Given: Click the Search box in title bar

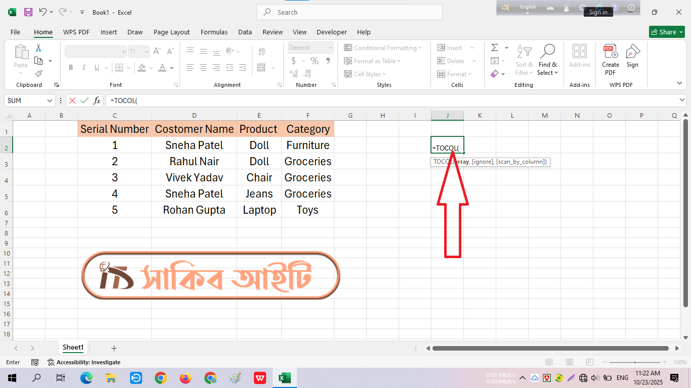Looking at the screenshot, I should click(349, 12).
